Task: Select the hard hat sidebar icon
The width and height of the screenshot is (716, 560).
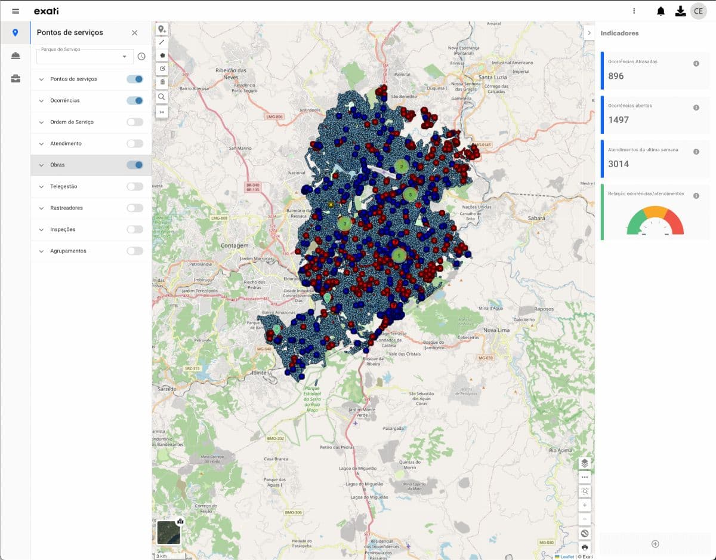Action: click(16, 56)
